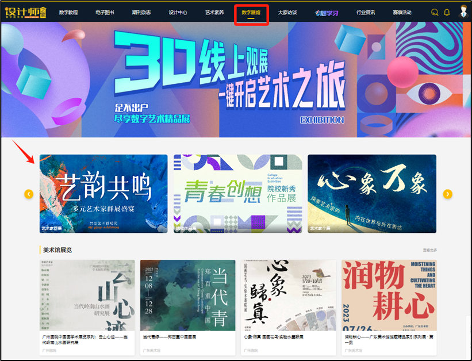472x361 pixels.
Task: Open the 大家访谈 navigation item
Action: pos(287,12)
